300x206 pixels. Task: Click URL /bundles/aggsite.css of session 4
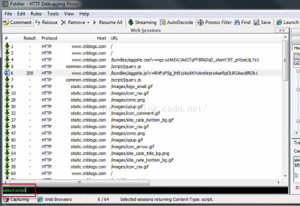(x=185, y=60)
